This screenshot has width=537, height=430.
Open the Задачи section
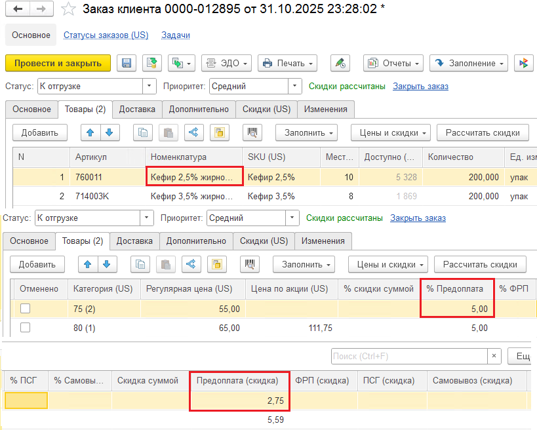175,35
